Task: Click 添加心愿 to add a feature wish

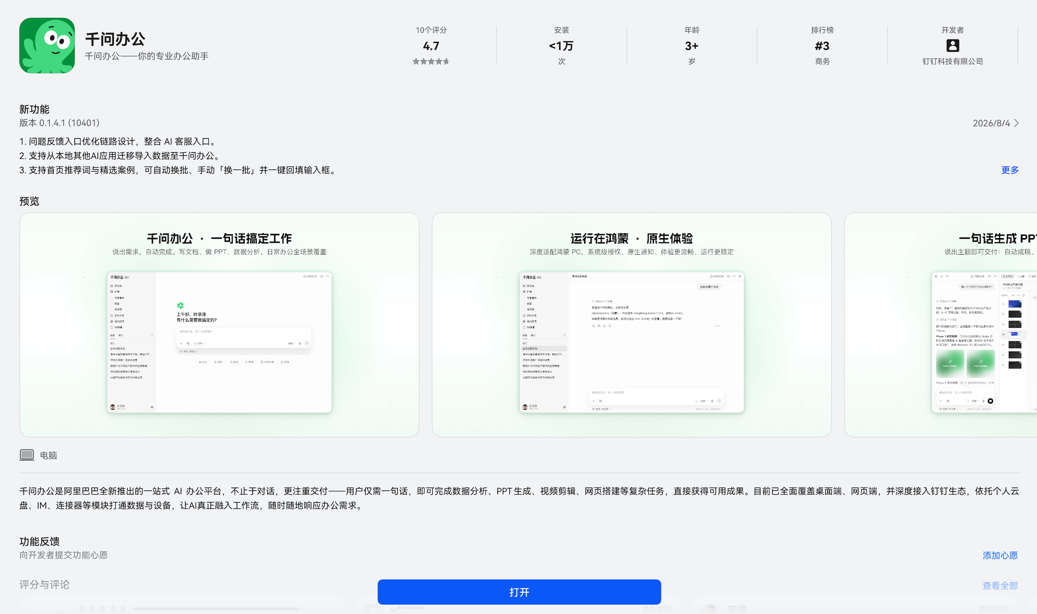Action: 1000,555
